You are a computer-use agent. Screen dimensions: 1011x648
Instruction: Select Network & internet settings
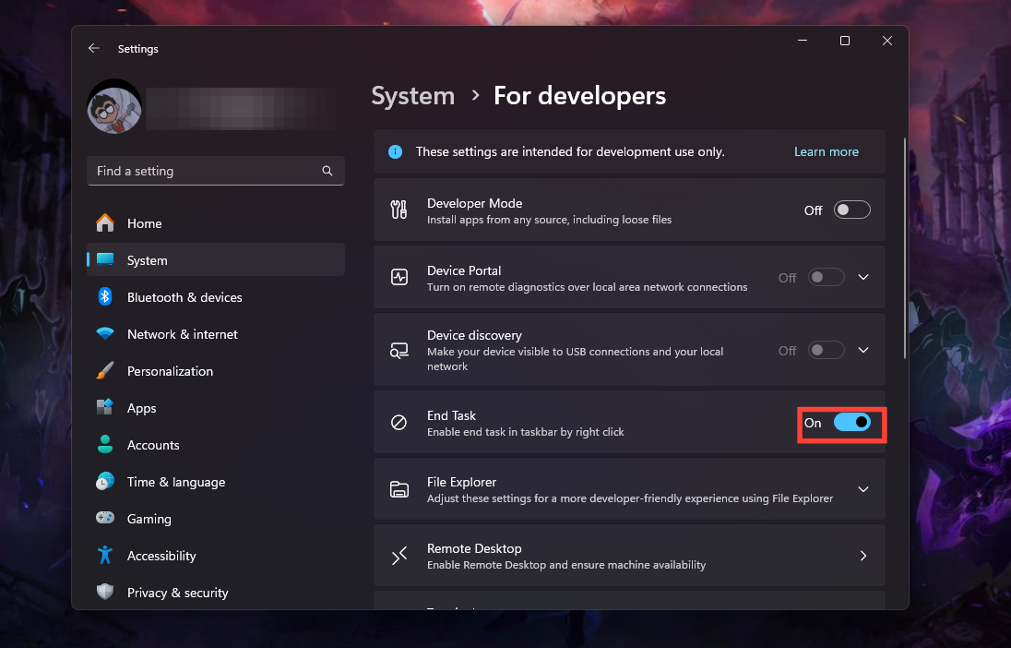tap(182, 334)
